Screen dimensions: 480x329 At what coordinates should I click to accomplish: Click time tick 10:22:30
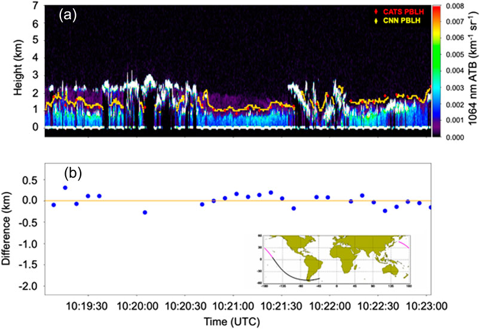[378, 306]
